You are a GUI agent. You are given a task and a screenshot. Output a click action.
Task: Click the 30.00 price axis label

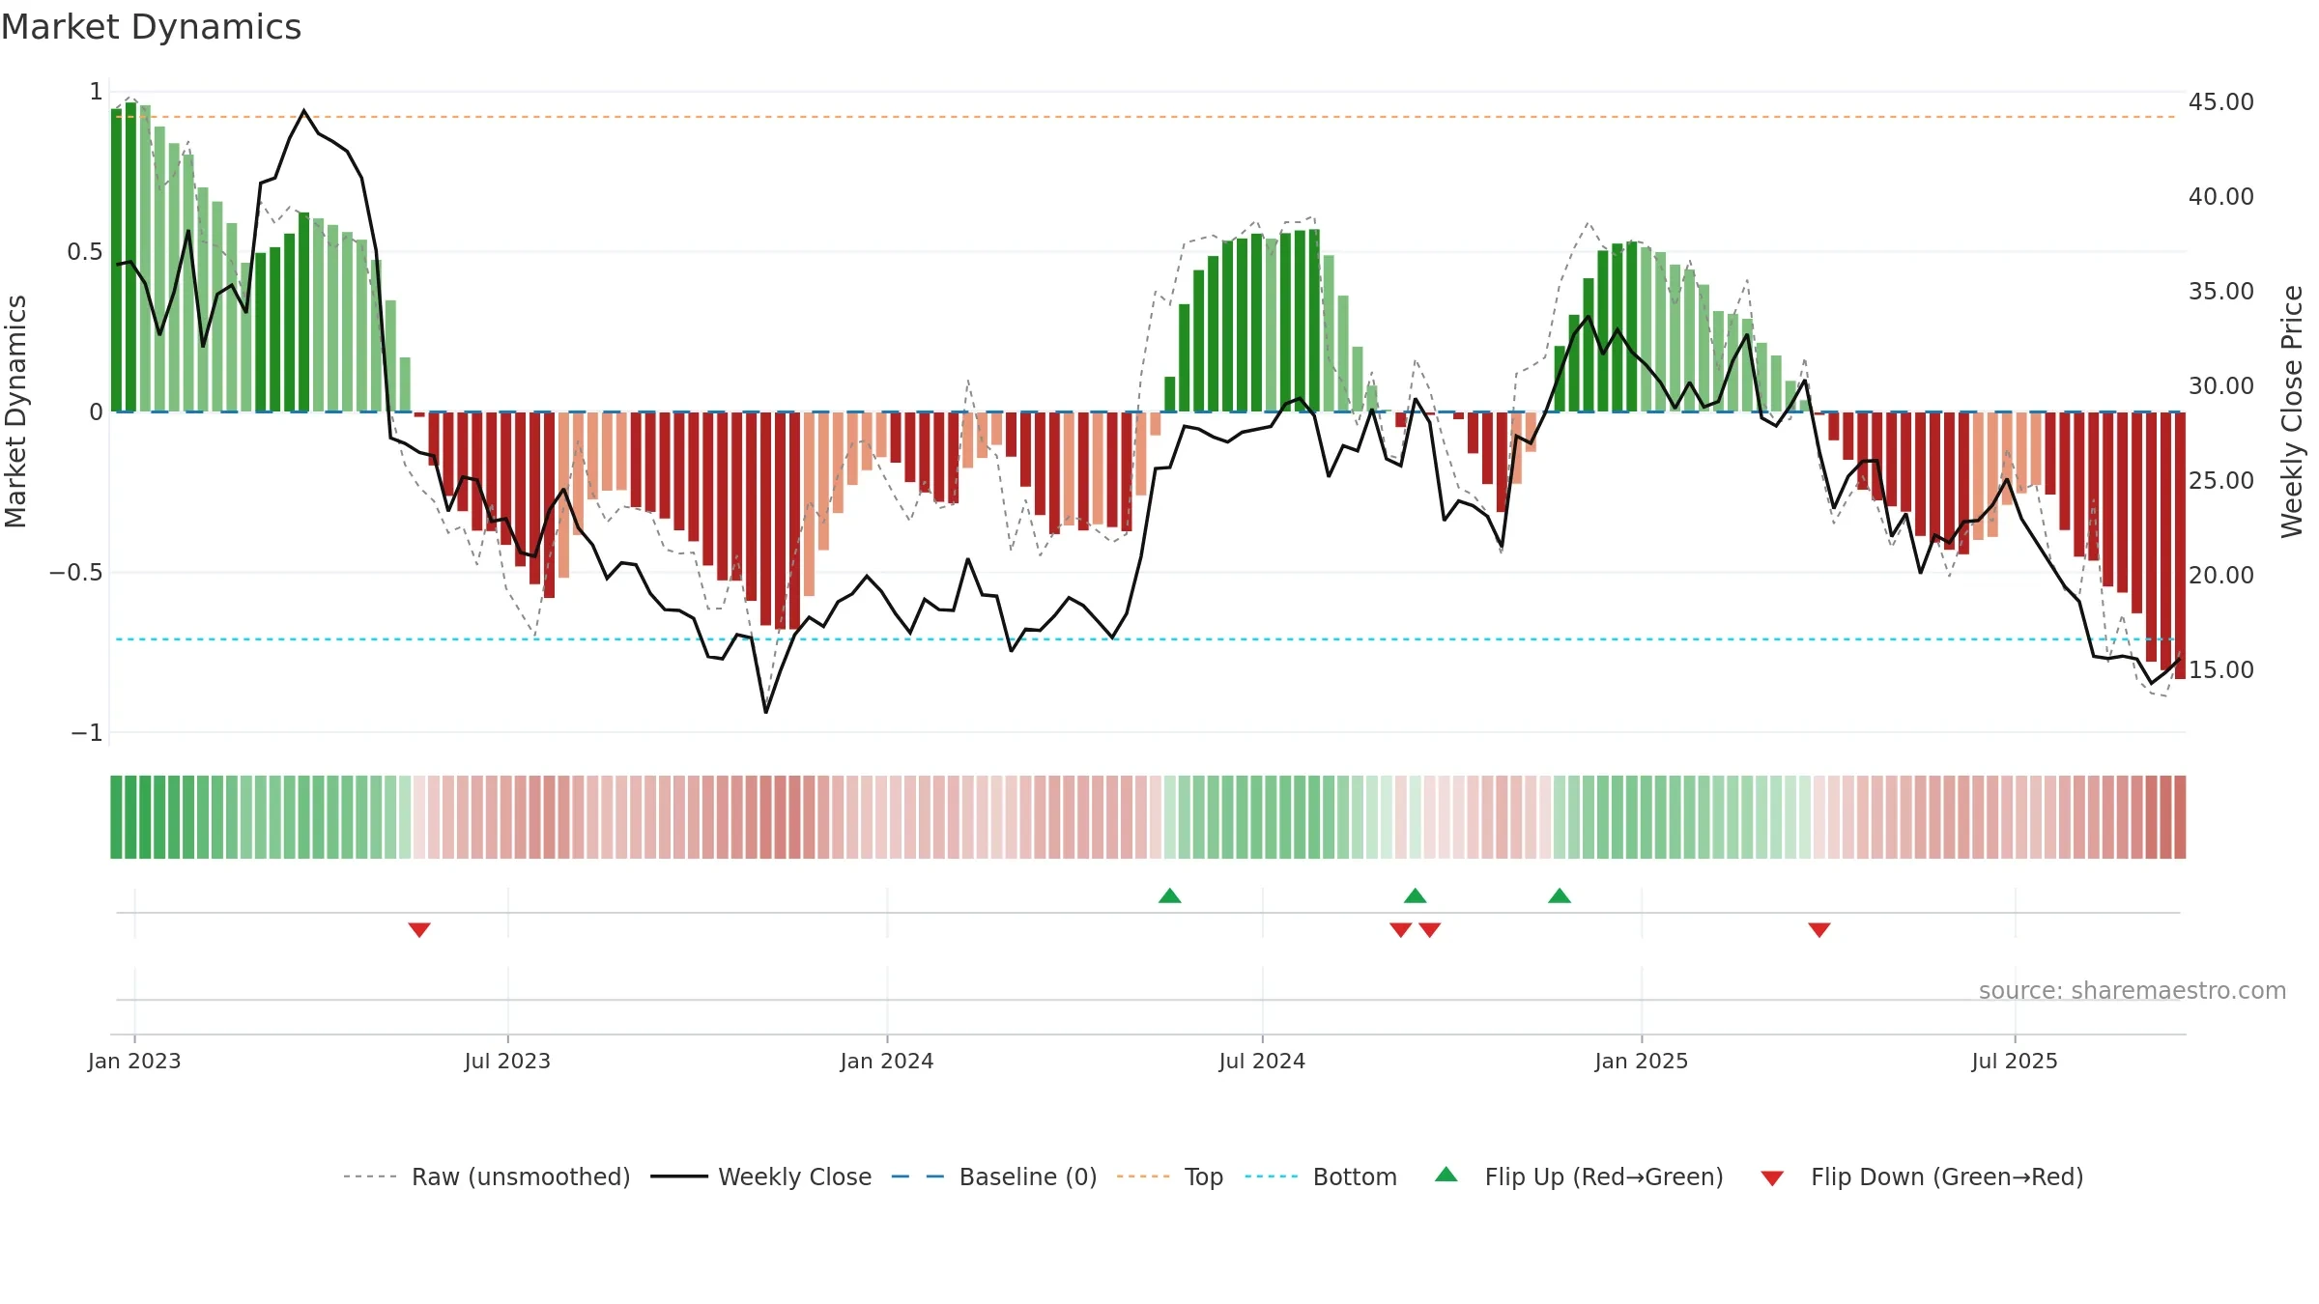click(x=2221, y=385)
